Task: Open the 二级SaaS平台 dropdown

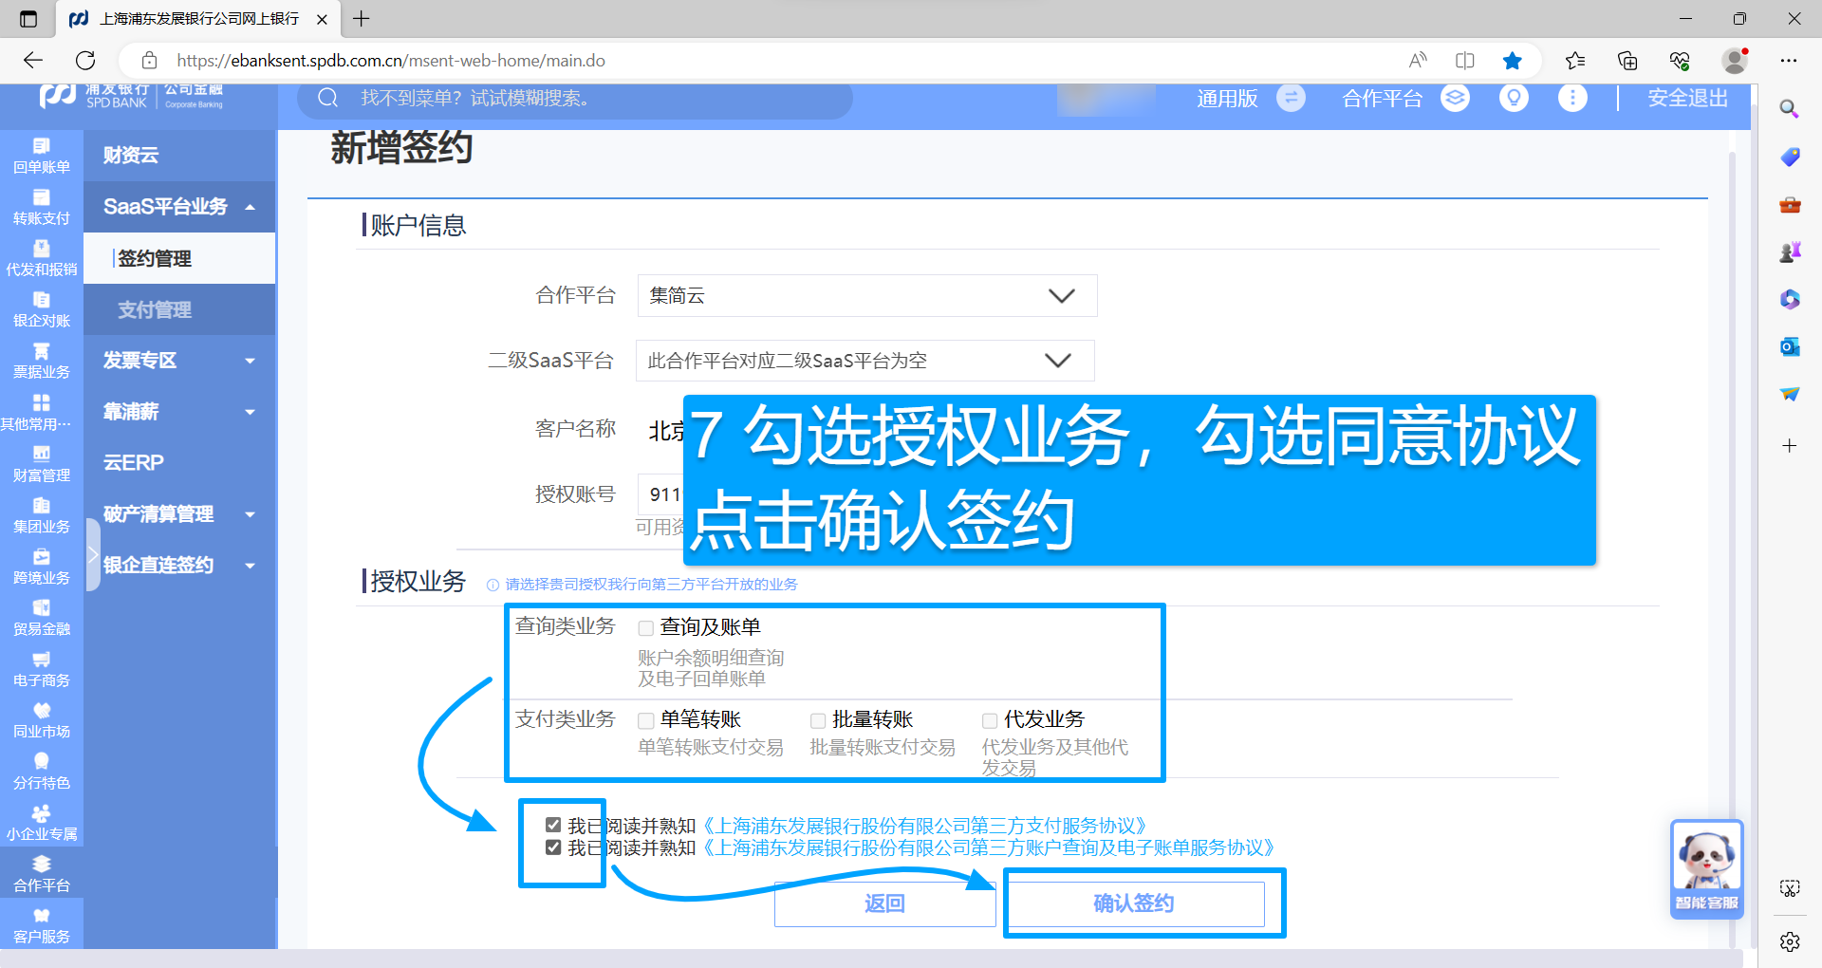Action: (865, 361)
